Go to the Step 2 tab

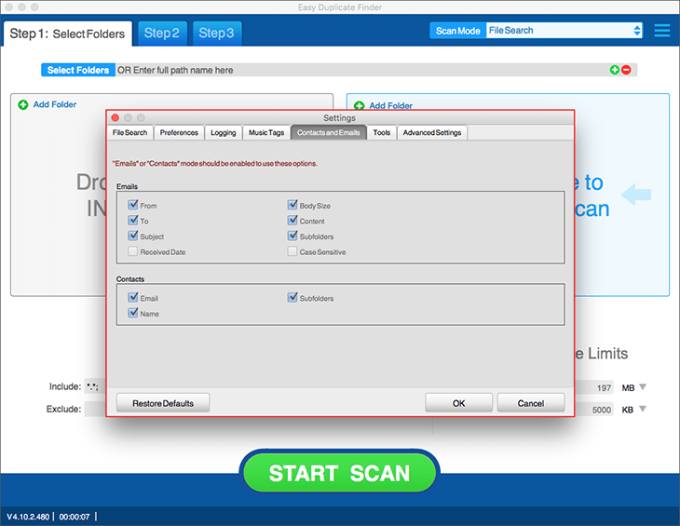[162, 34]
